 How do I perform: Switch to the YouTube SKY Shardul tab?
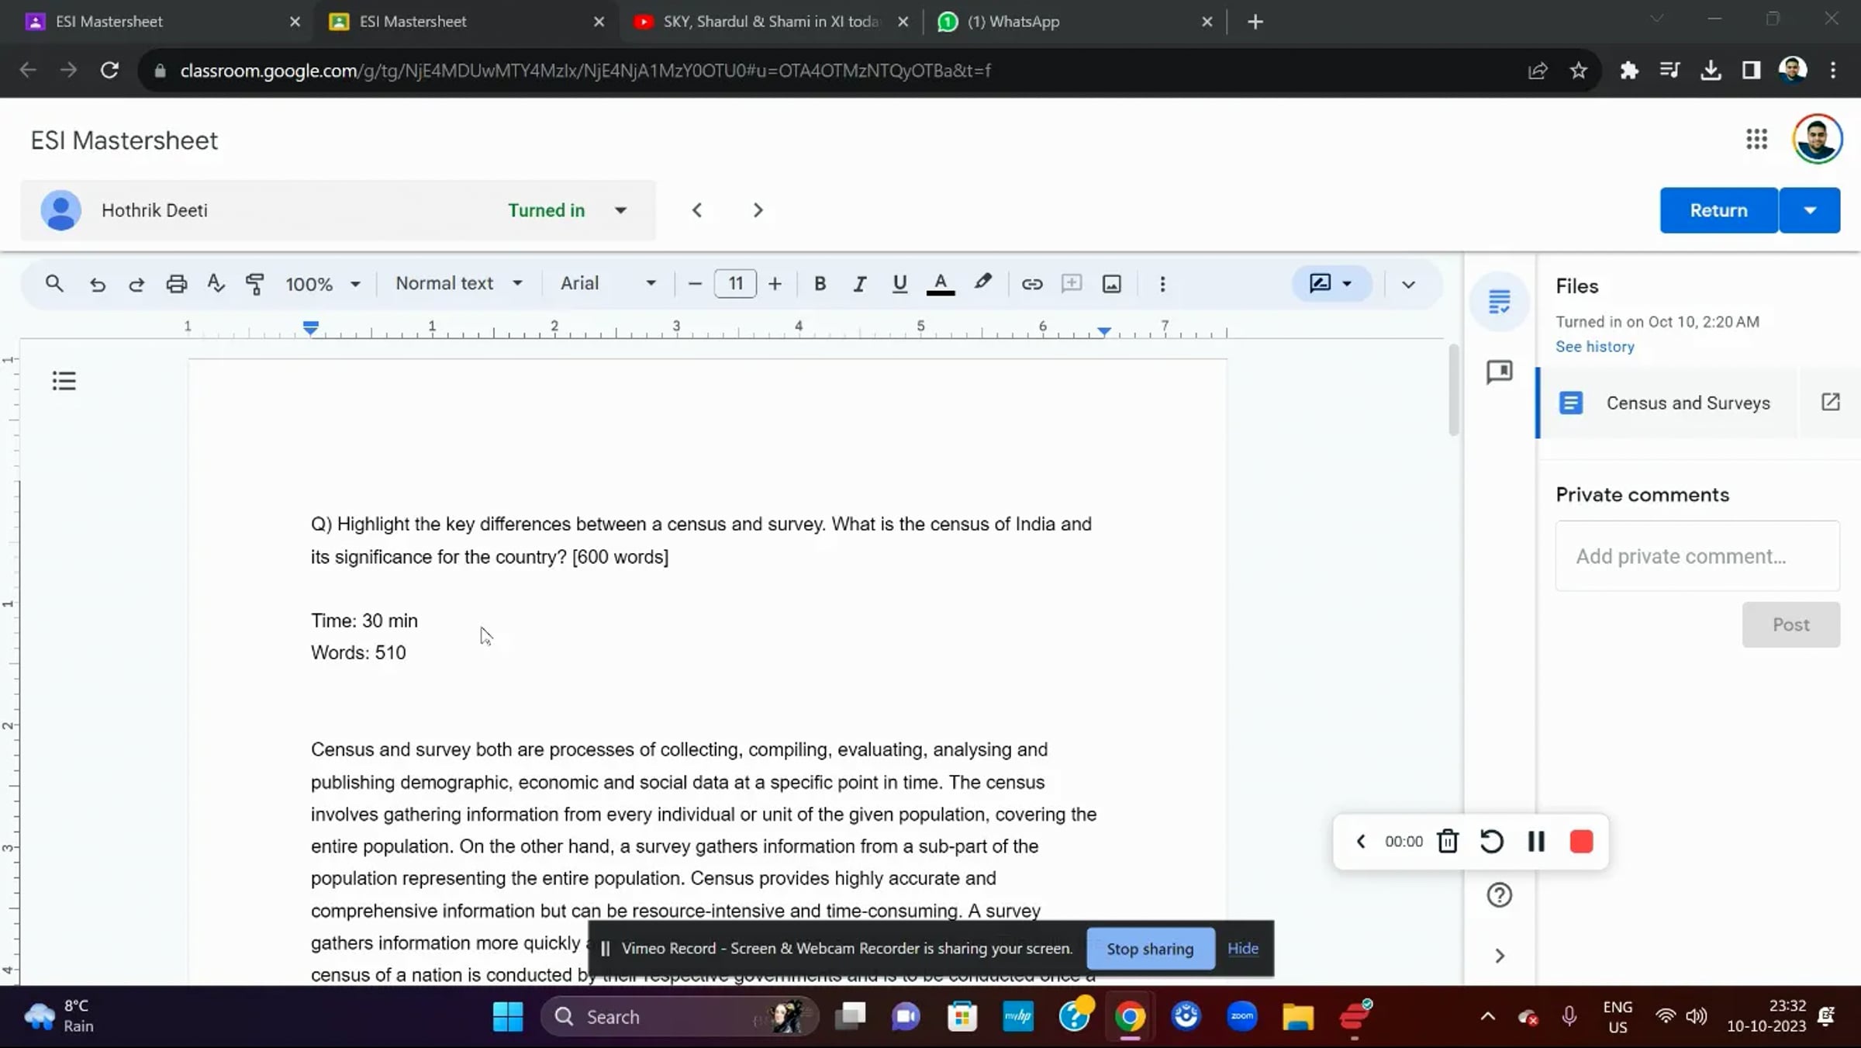tap(768, 22)
